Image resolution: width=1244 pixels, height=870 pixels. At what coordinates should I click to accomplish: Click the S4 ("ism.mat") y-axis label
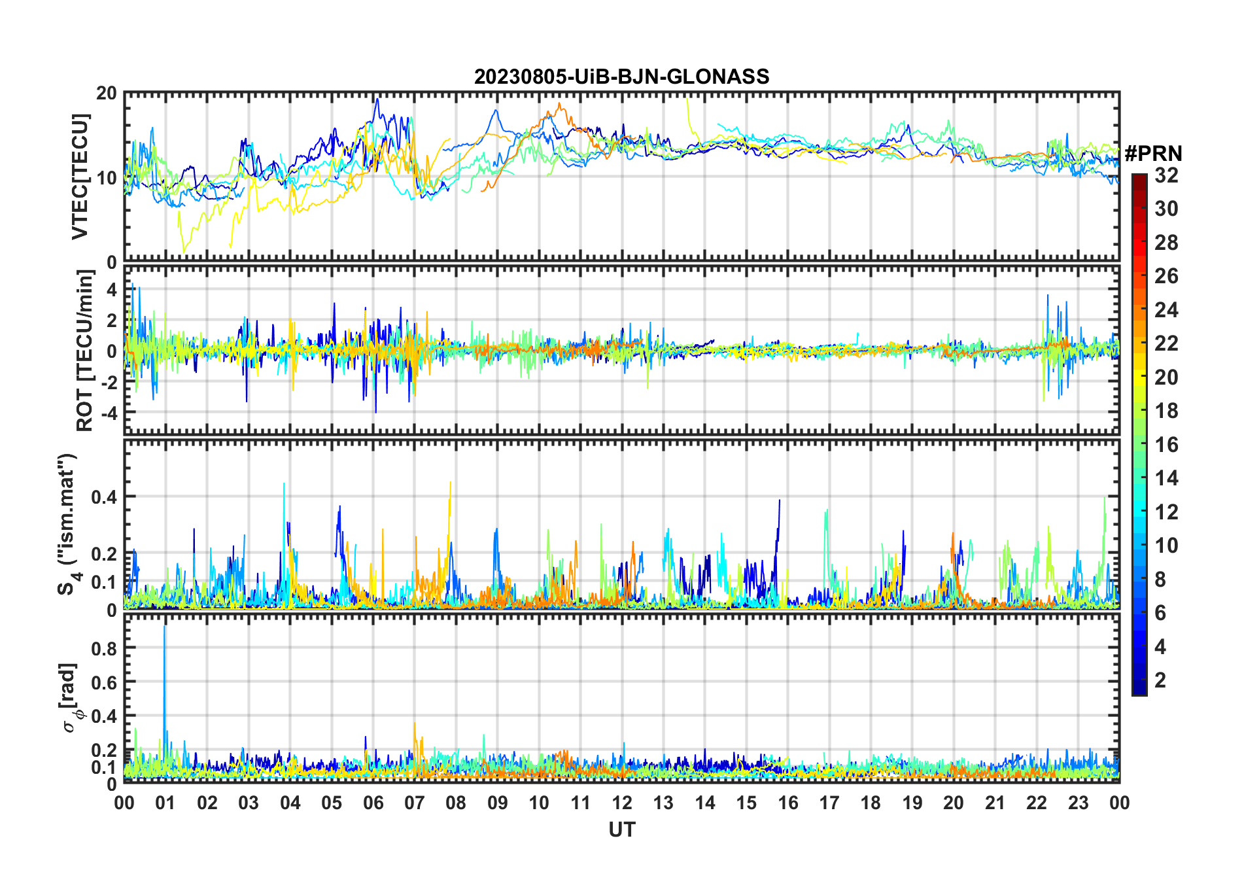[x=68, y=524]
